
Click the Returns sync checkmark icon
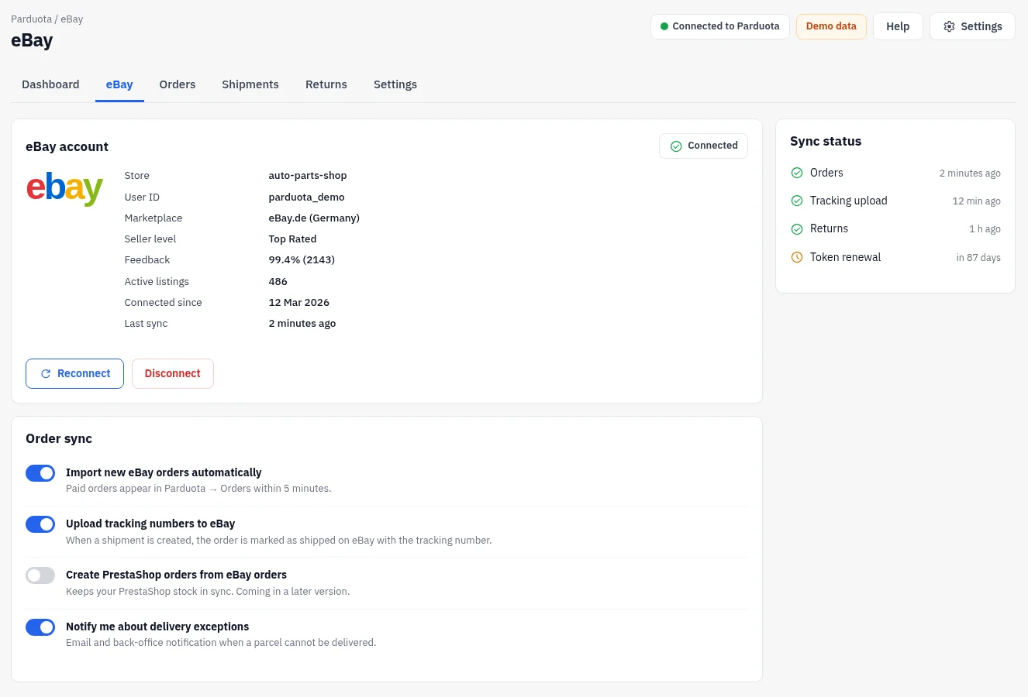[x=797, y=228]
